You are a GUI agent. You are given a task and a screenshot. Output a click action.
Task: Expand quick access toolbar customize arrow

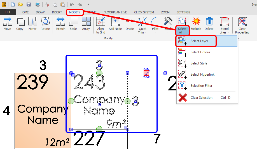[x=88, y=4]
